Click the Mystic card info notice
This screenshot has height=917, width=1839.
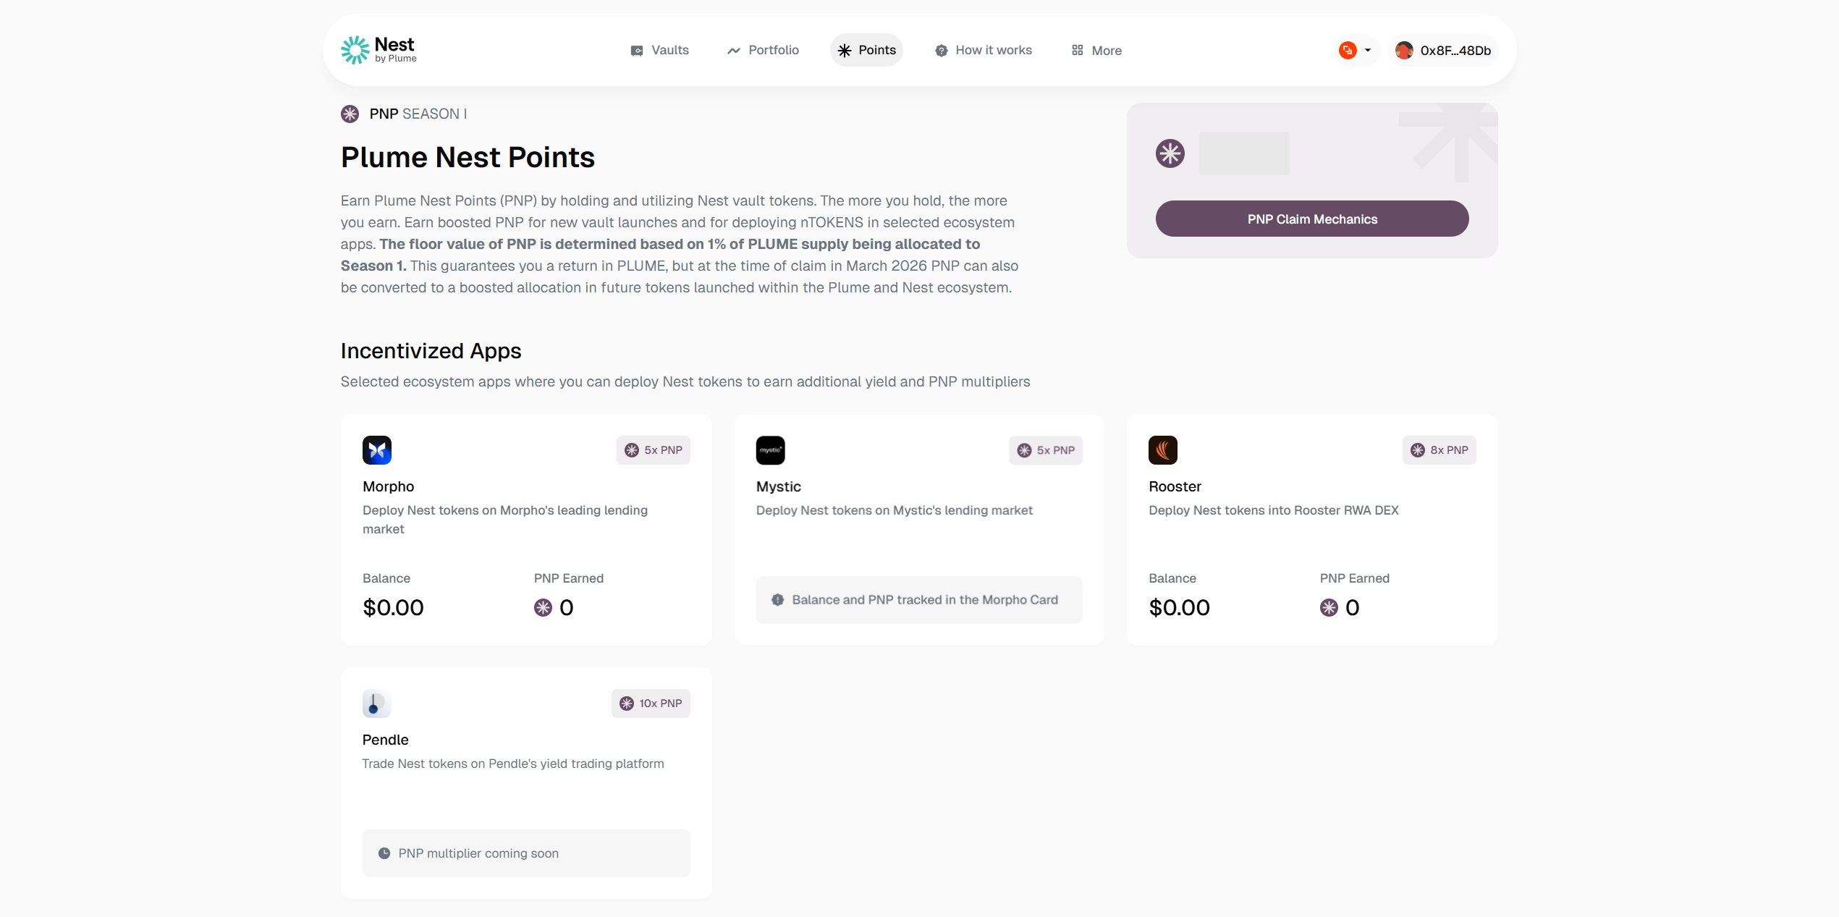[x=918, y=600]
